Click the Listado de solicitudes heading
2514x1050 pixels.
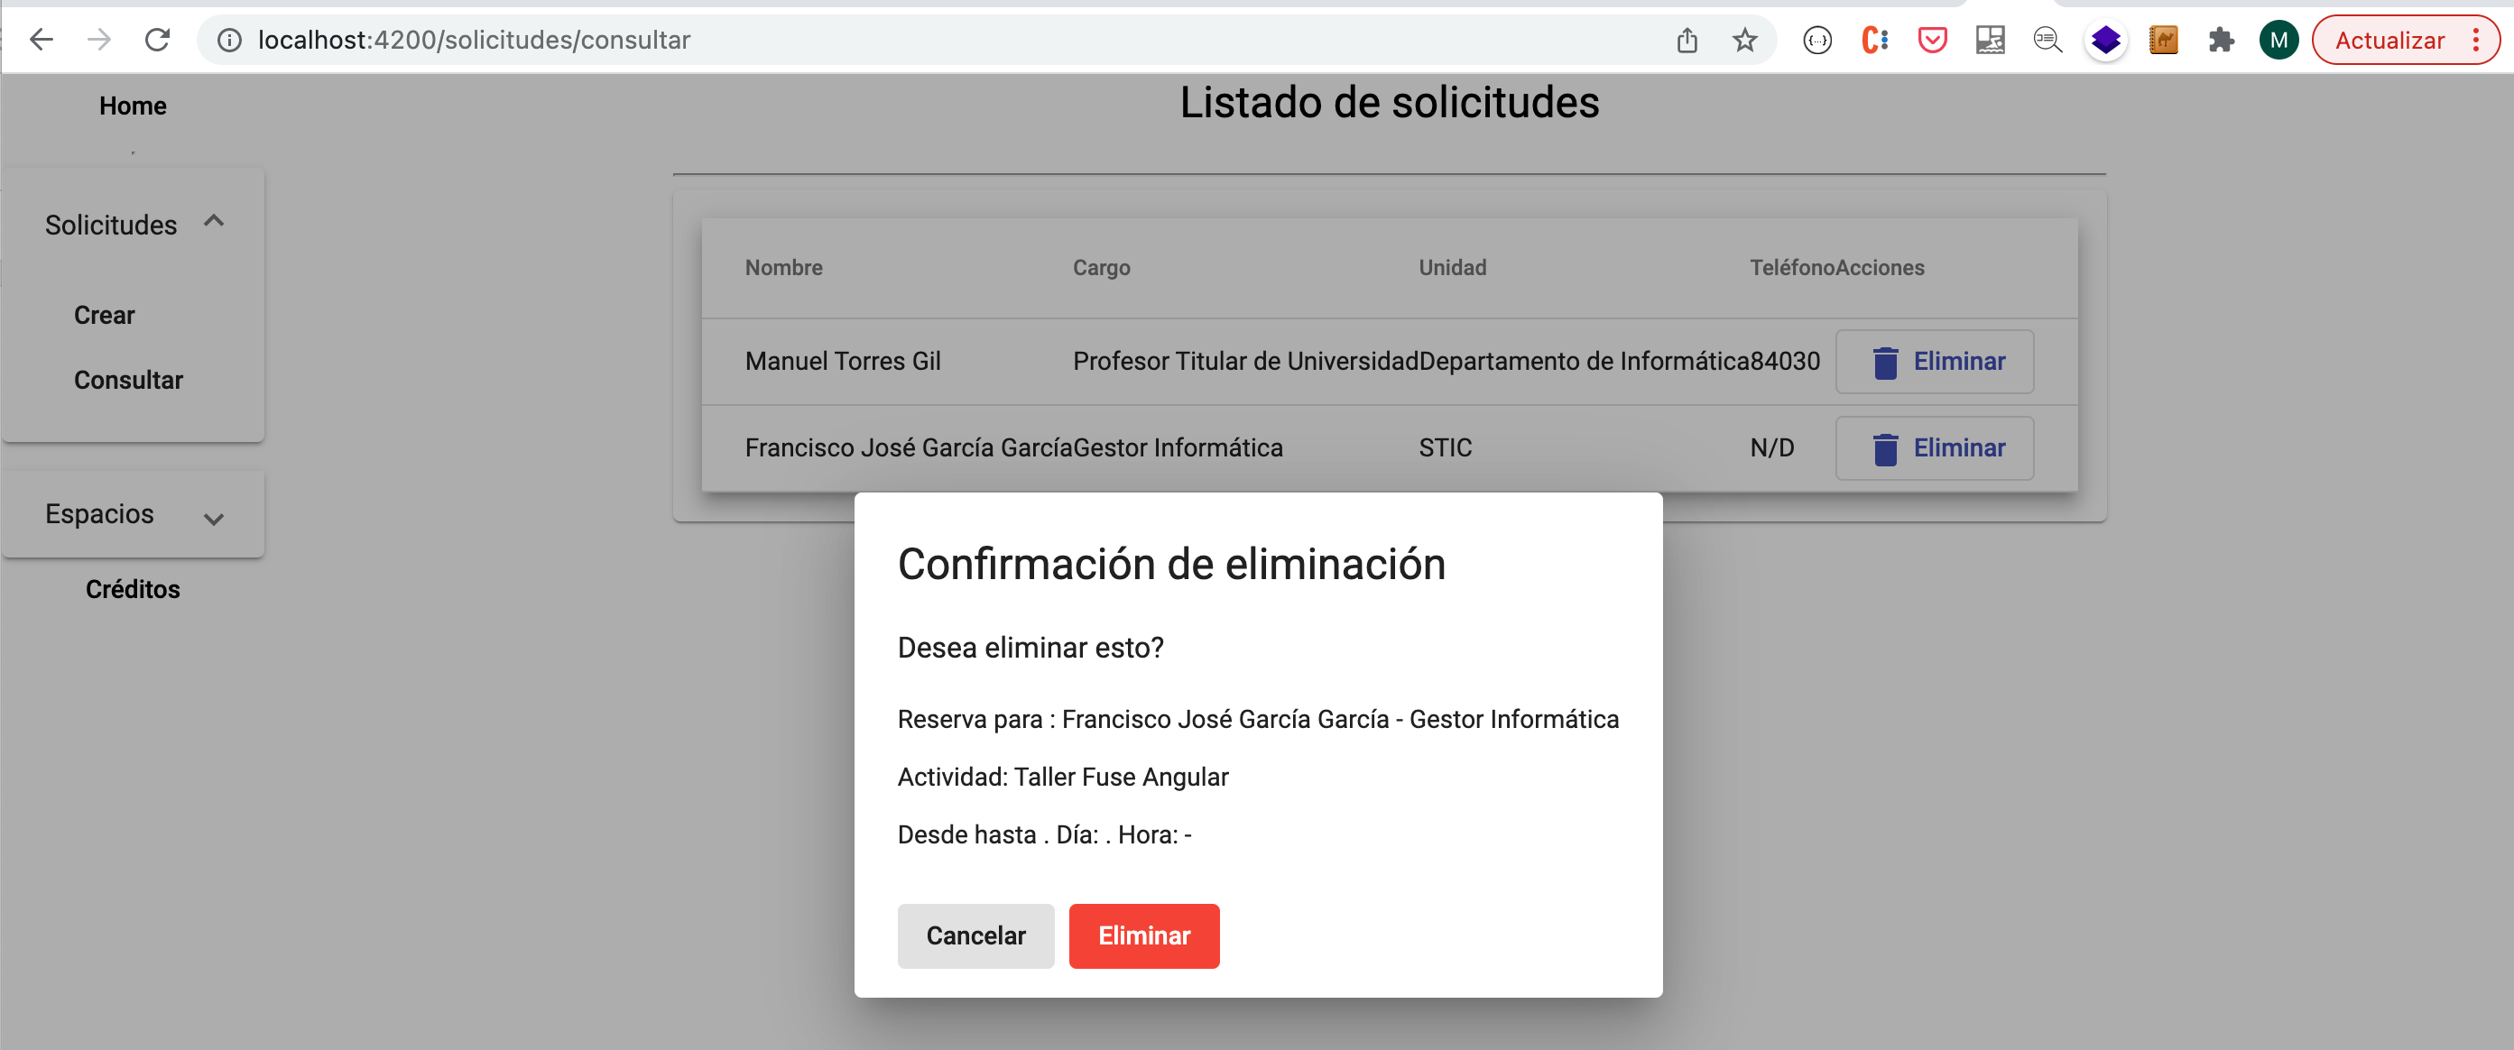[x=1389, y=103]
